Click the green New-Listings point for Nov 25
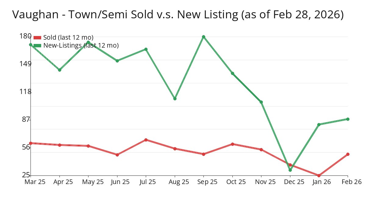The height and width of the screenshot is (206, 366). click(261, 102)
